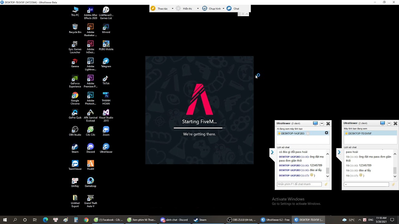Select the TeamViewer desktop icon
The height and width of the screenshot is (224, 399).
click(75, 164)
